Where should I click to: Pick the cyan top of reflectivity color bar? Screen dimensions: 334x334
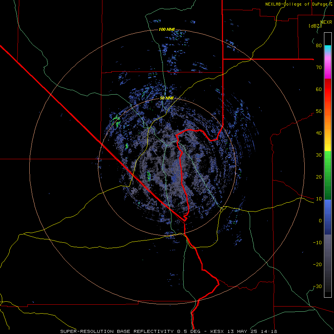pyautogui.click(x=328, y=49)
